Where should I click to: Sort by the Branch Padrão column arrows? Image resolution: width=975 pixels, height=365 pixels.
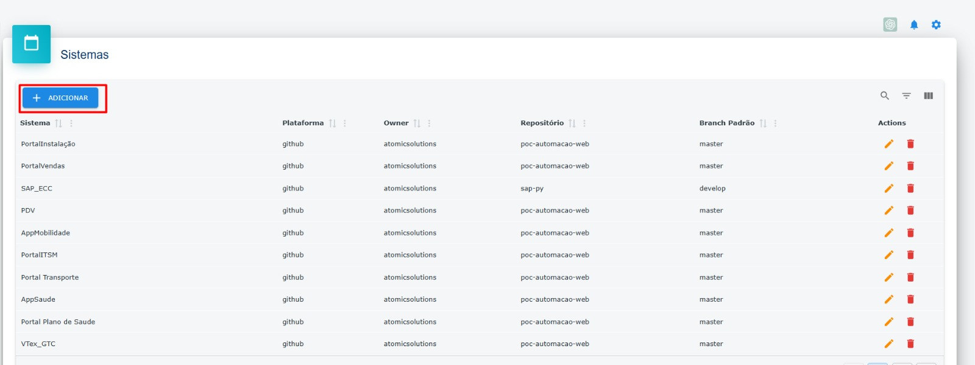coord(763,123)
